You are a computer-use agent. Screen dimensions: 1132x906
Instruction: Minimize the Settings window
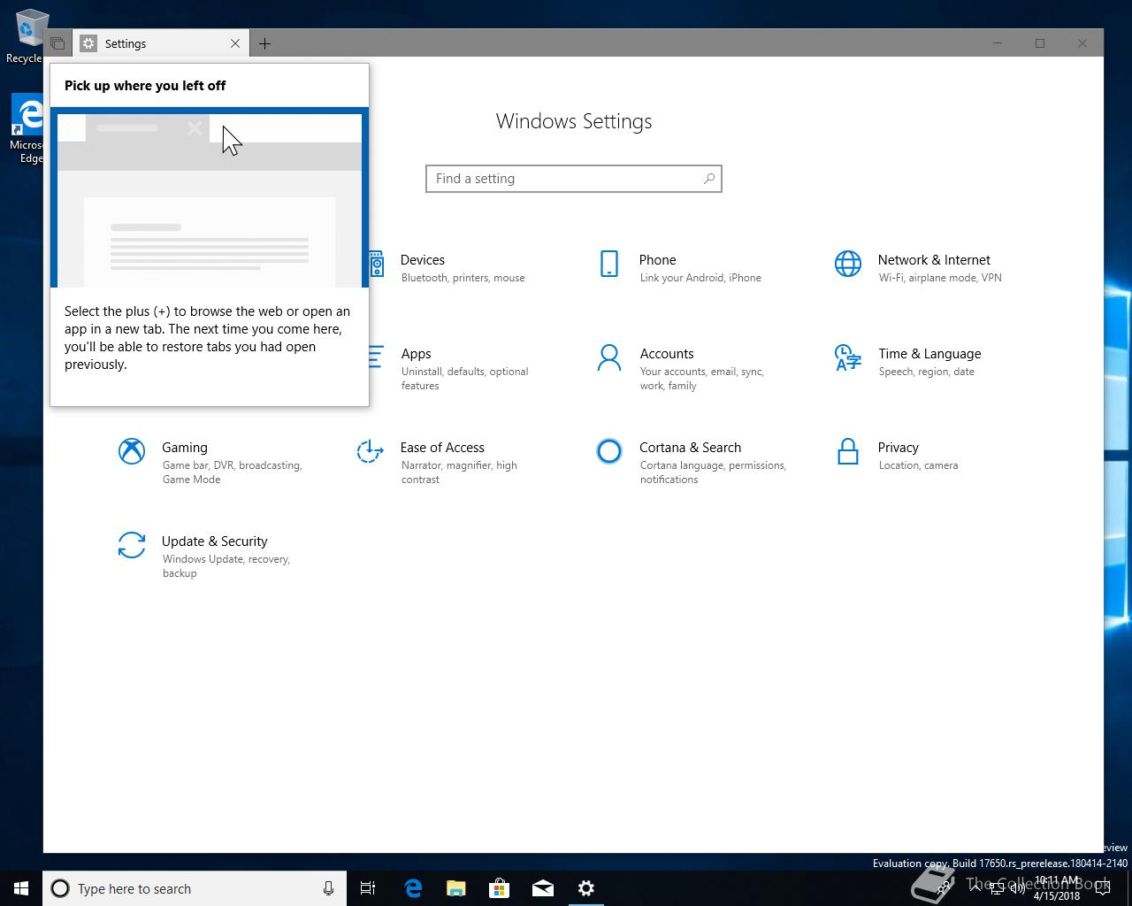(x=998, y=43)
